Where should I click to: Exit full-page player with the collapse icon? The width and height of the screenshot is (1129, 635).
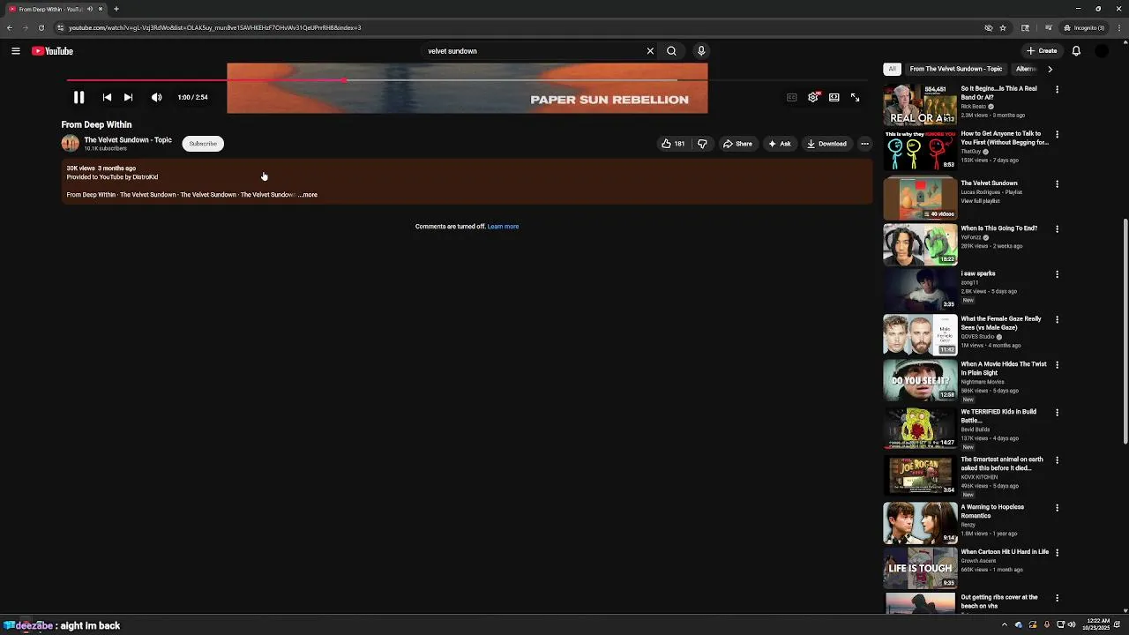(855, 98)
